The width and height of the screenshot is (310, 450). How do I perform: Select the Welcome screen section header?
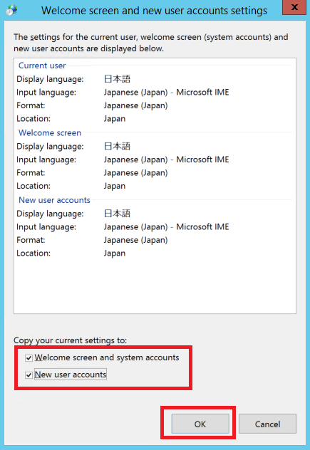tap(50, 133)
